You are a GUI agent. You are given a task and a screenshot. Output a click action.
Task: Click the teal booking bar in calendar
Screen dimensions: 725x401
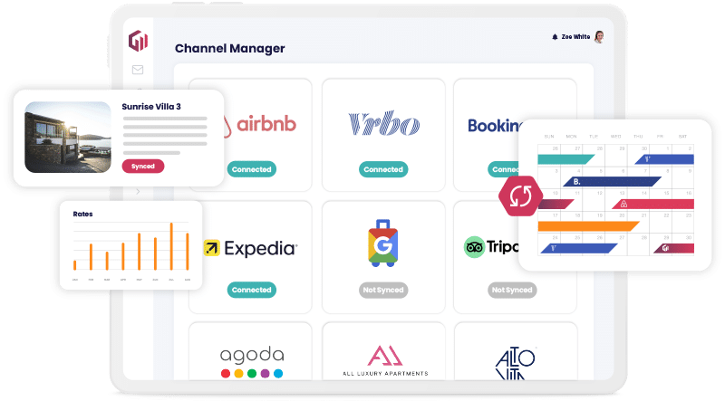[x=565, y=159]
